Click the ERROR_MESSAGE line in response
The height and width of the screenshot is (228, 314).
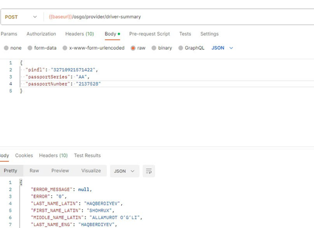(62, 190)
